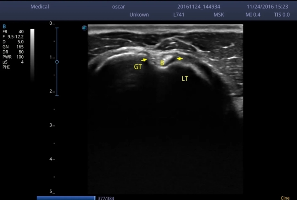Click the right yellow arrow above LT
Image resolution: width=297 pixels, height=200 pixels.
click(x=179, y=59)
